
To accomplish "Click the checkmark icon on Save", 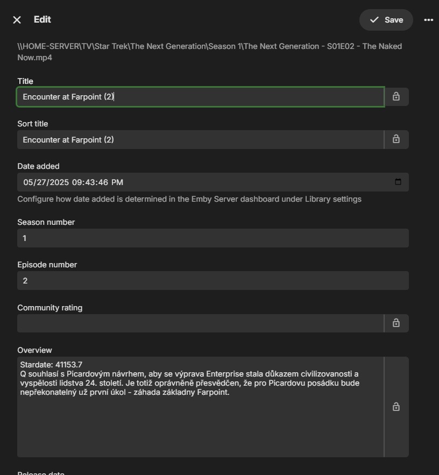I will 374,20.
